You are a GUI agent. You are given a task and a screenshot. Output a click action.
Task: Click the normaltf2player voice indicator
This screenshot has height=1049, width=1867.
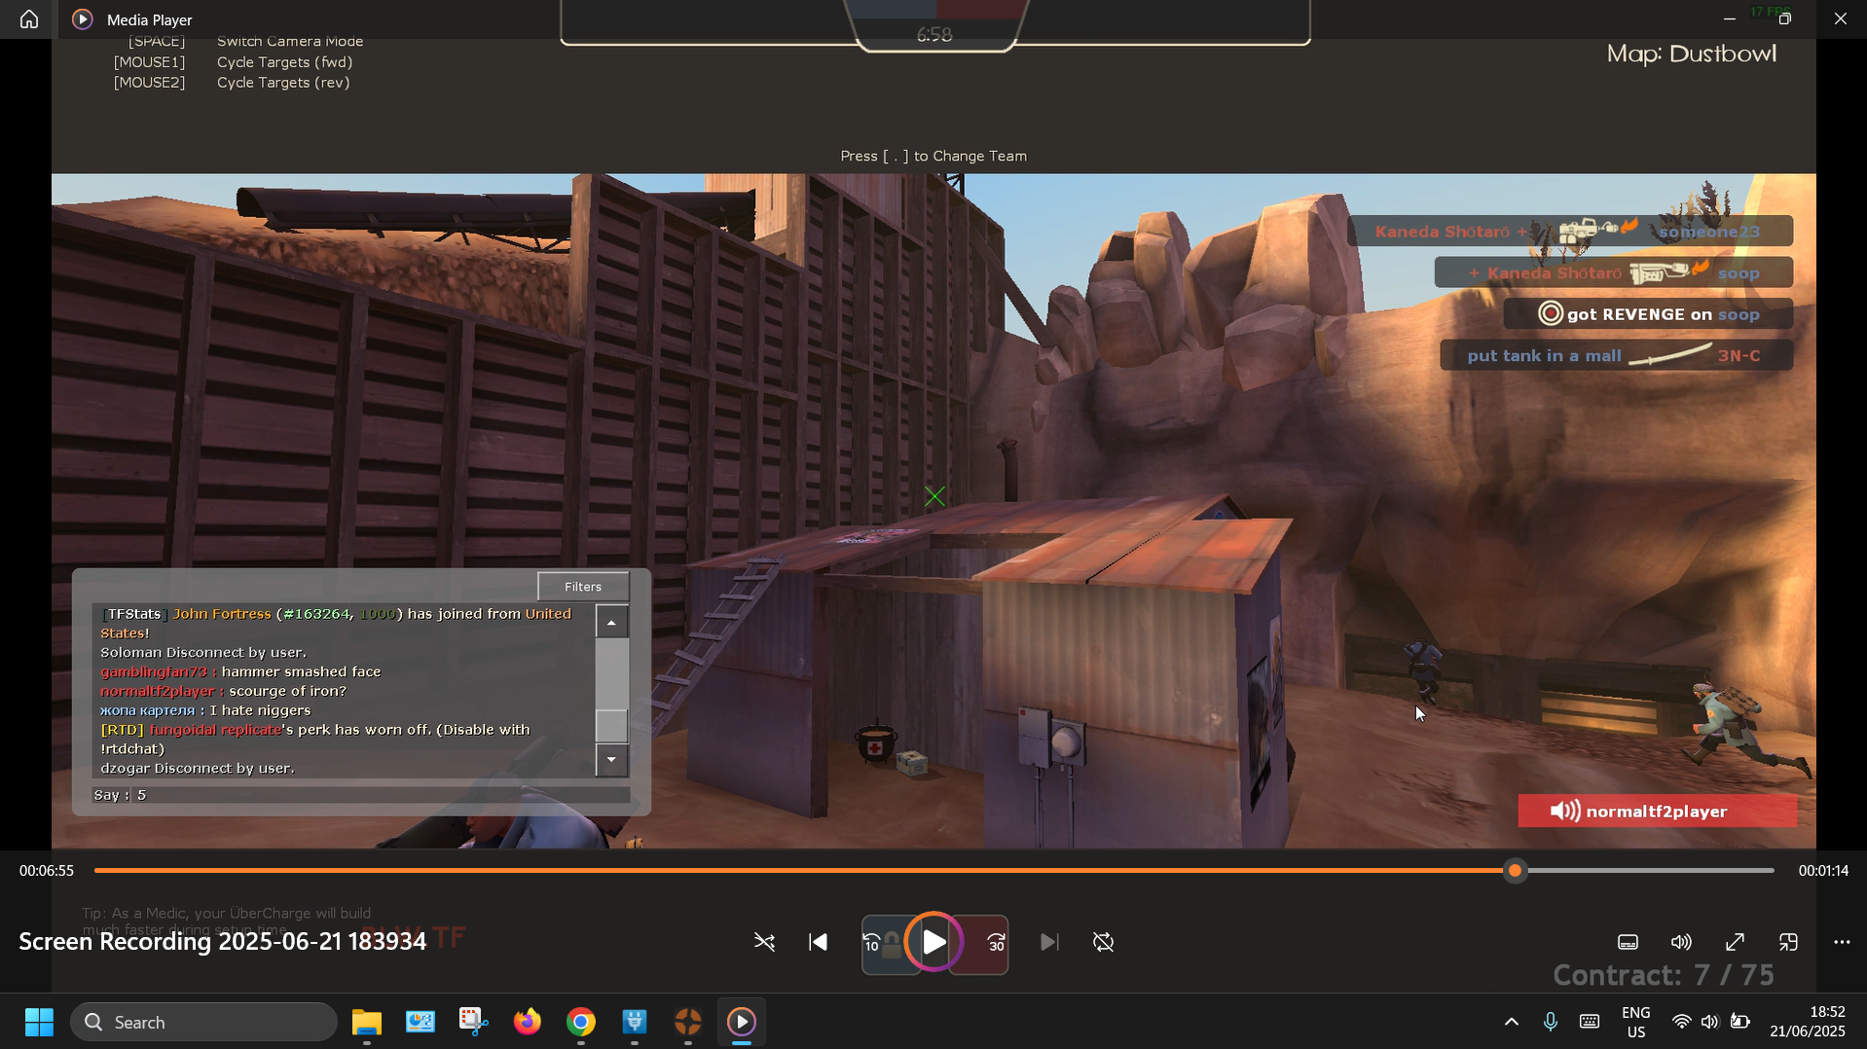click(1657, 812)
